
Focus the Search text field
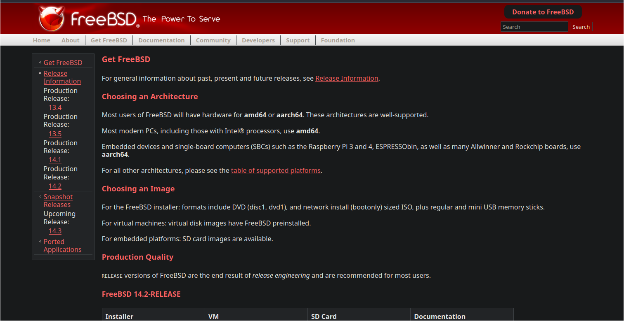[x=534, y=27]
